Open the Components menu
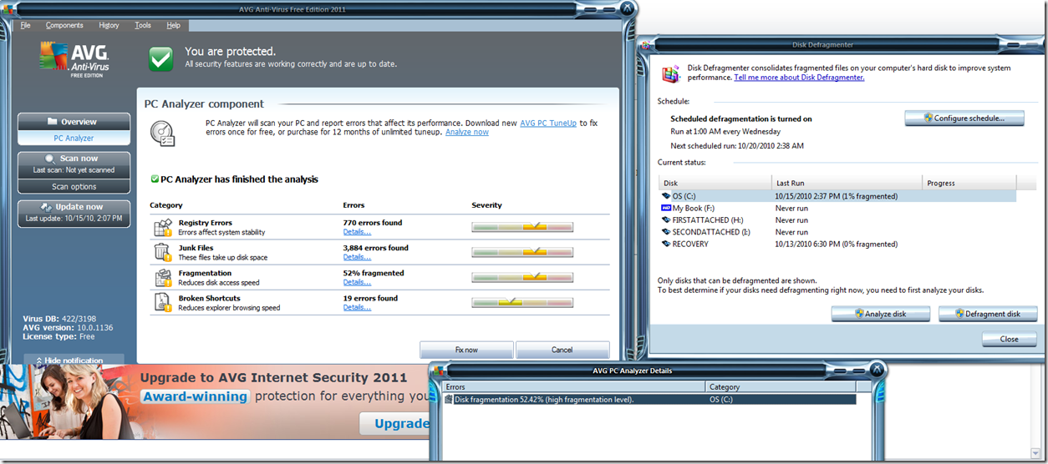Viewport: 1048px width, 464px height. click(64, 26)
